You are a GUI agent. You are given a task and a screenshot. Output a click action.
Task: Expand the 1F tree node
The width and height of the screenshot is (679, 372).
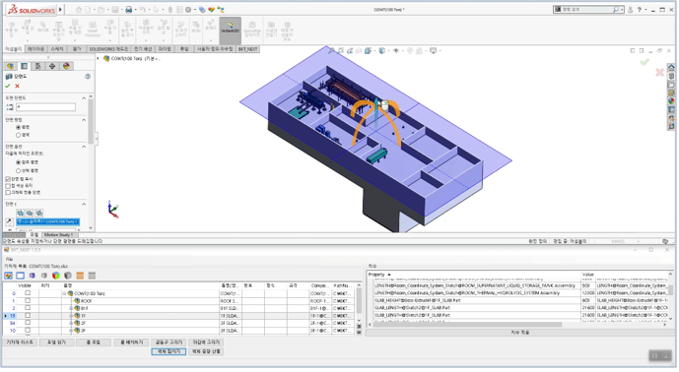click(71, 316)
